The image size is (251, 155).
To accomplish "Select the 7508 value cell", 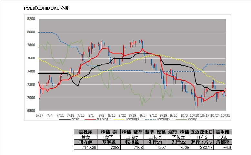I will [178, 147].
